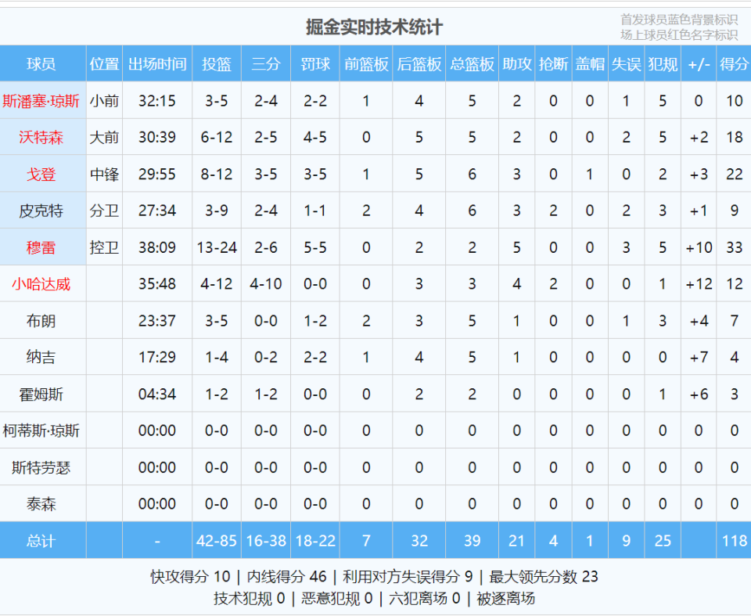The image size is (751, 616).
Task: Click total points cell showing 118
Action: click(x=734, y=541)
